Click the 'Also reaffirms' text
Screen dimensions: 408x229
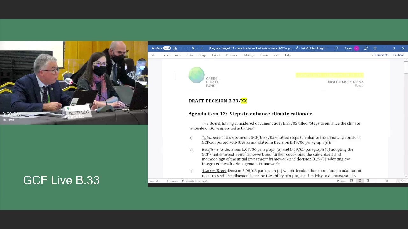[x=214, y=171]
